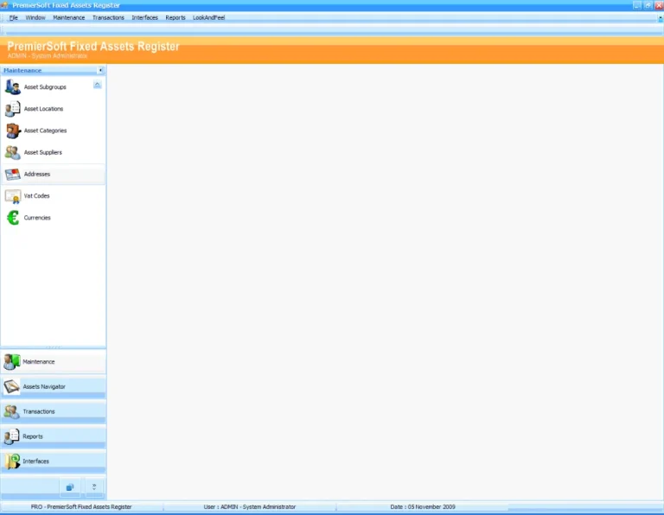The image size is (664, 515).
Task: Expand the navigation pane configure chevron
Action: click(94, 487)
